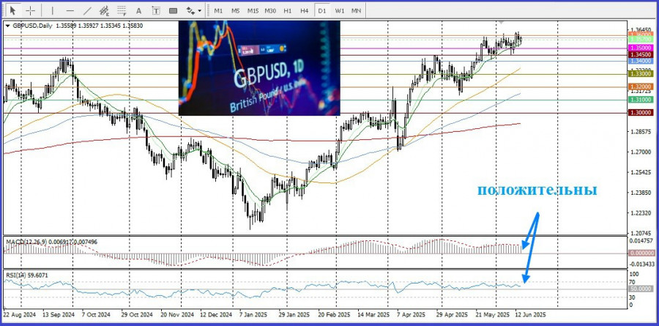The height and width of the screenshot is (326, 659).
Task: Click the 0.014757 MACD scale value
Action: [641, 241]
